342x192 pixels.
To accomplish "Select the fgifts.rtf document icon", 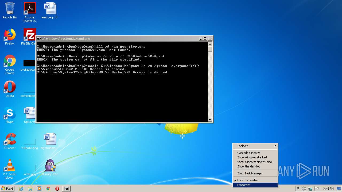I will click(30, 115).
